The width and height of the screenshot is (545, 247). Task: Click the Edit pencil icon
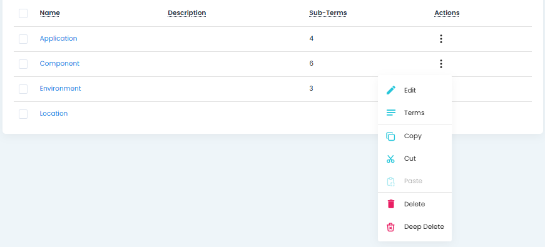(x=390, y=90)
